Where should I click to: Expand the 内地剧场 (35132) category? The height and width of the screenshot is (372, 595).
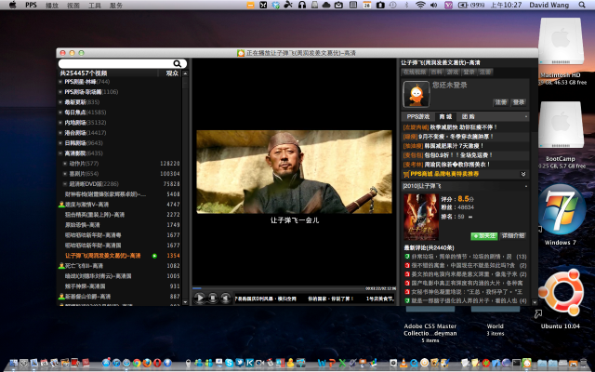60,123
